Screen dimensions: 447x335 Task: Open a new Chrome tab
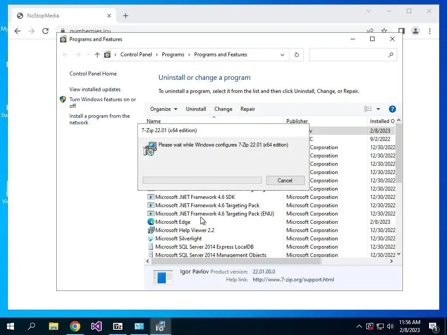pos(126,16)
